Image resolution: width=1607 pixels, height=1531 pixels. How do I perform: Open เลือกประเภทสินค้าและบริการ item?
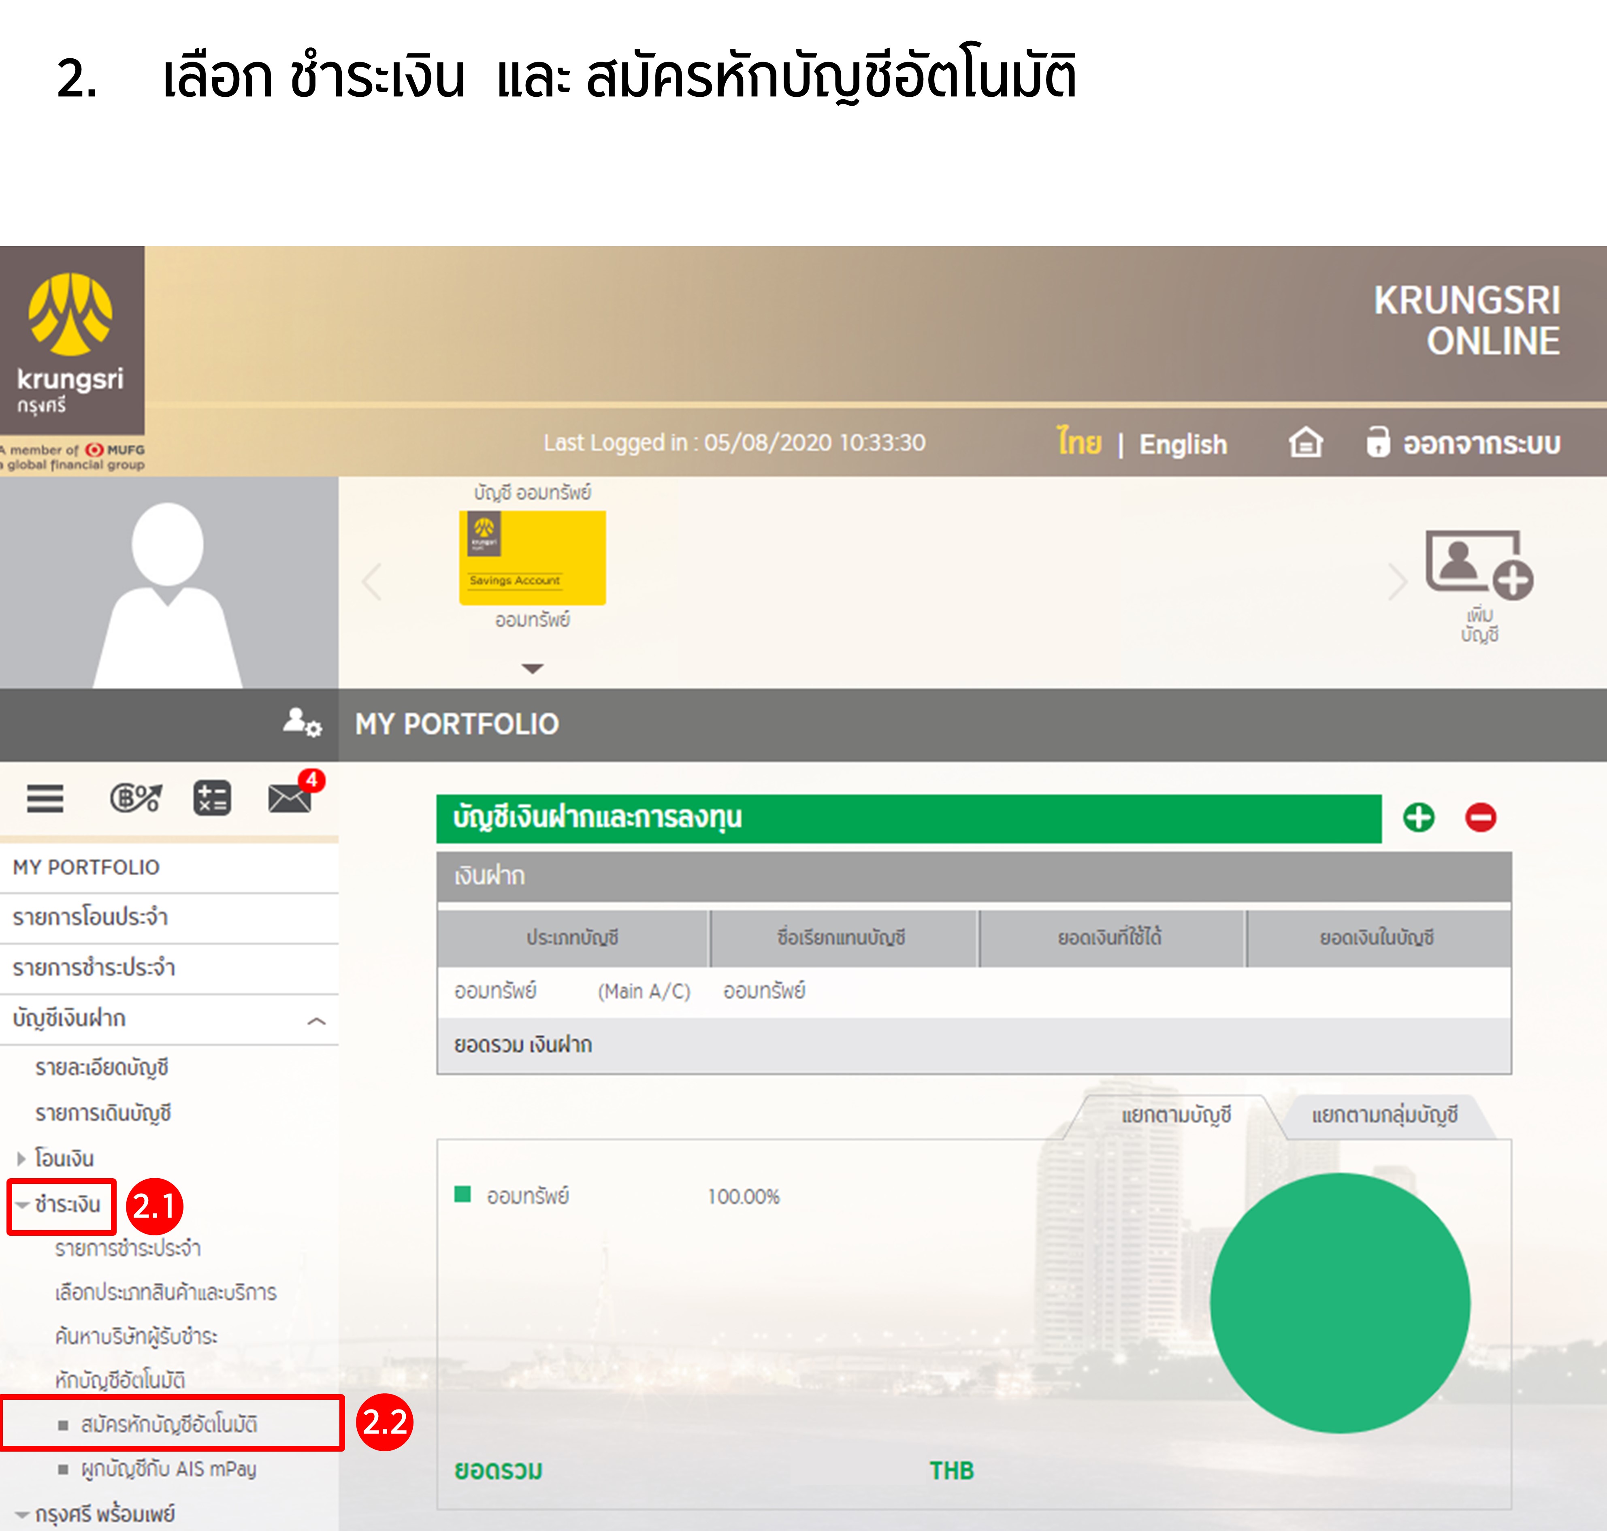coord(166,1293)
